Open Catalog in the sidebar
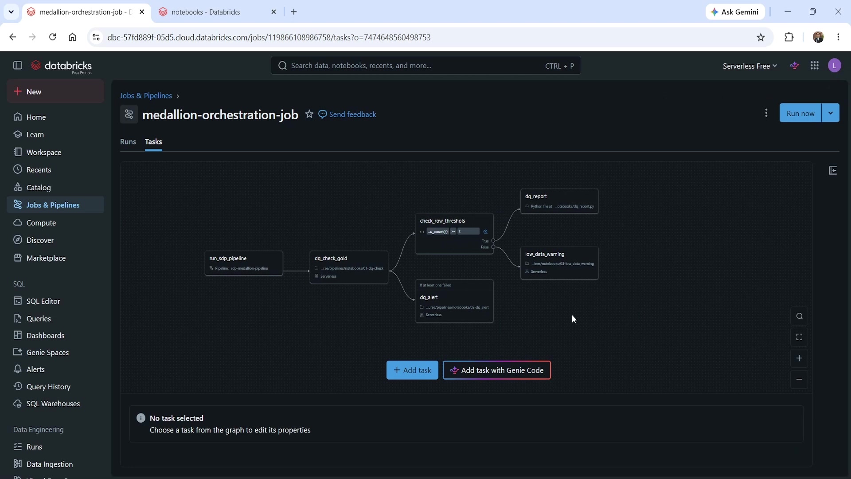This screenshot has height=479, width=851. 55,188
